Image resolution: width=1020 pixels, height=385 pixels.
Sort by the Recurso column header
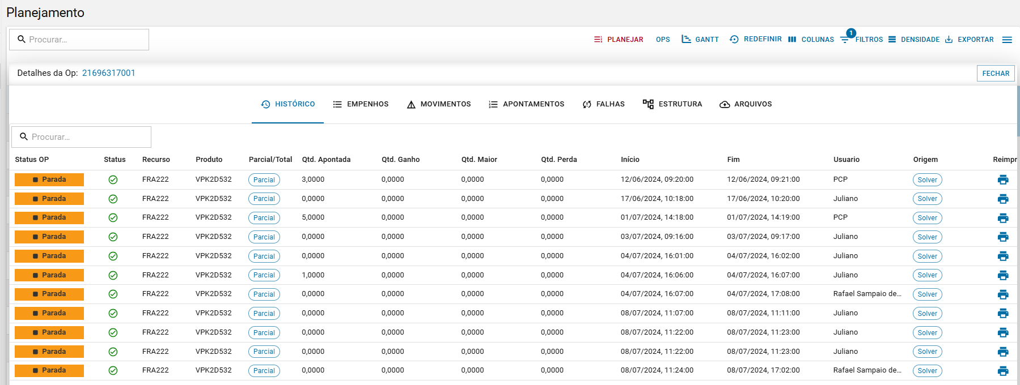click(156, 160)
